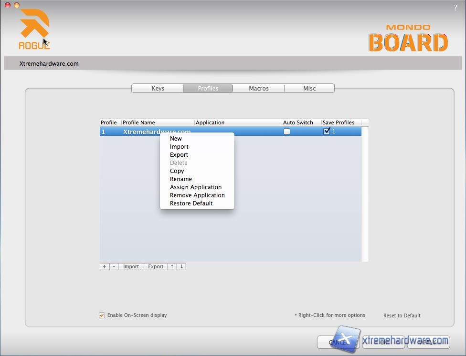
Task: Choose Assign Application from context menu
Action: click(196, 187)
